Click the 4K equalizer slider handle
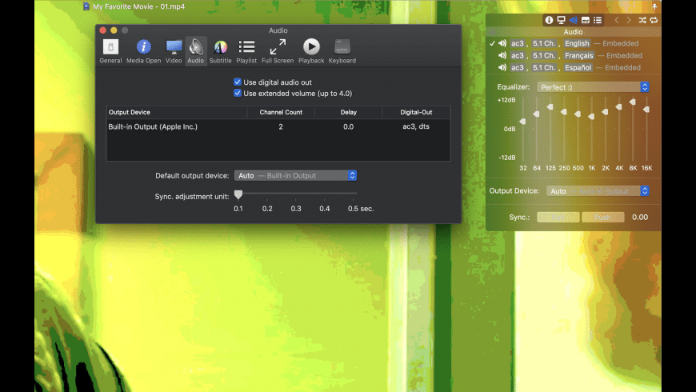Screen dimensions: 696x392 coord(619,107)
